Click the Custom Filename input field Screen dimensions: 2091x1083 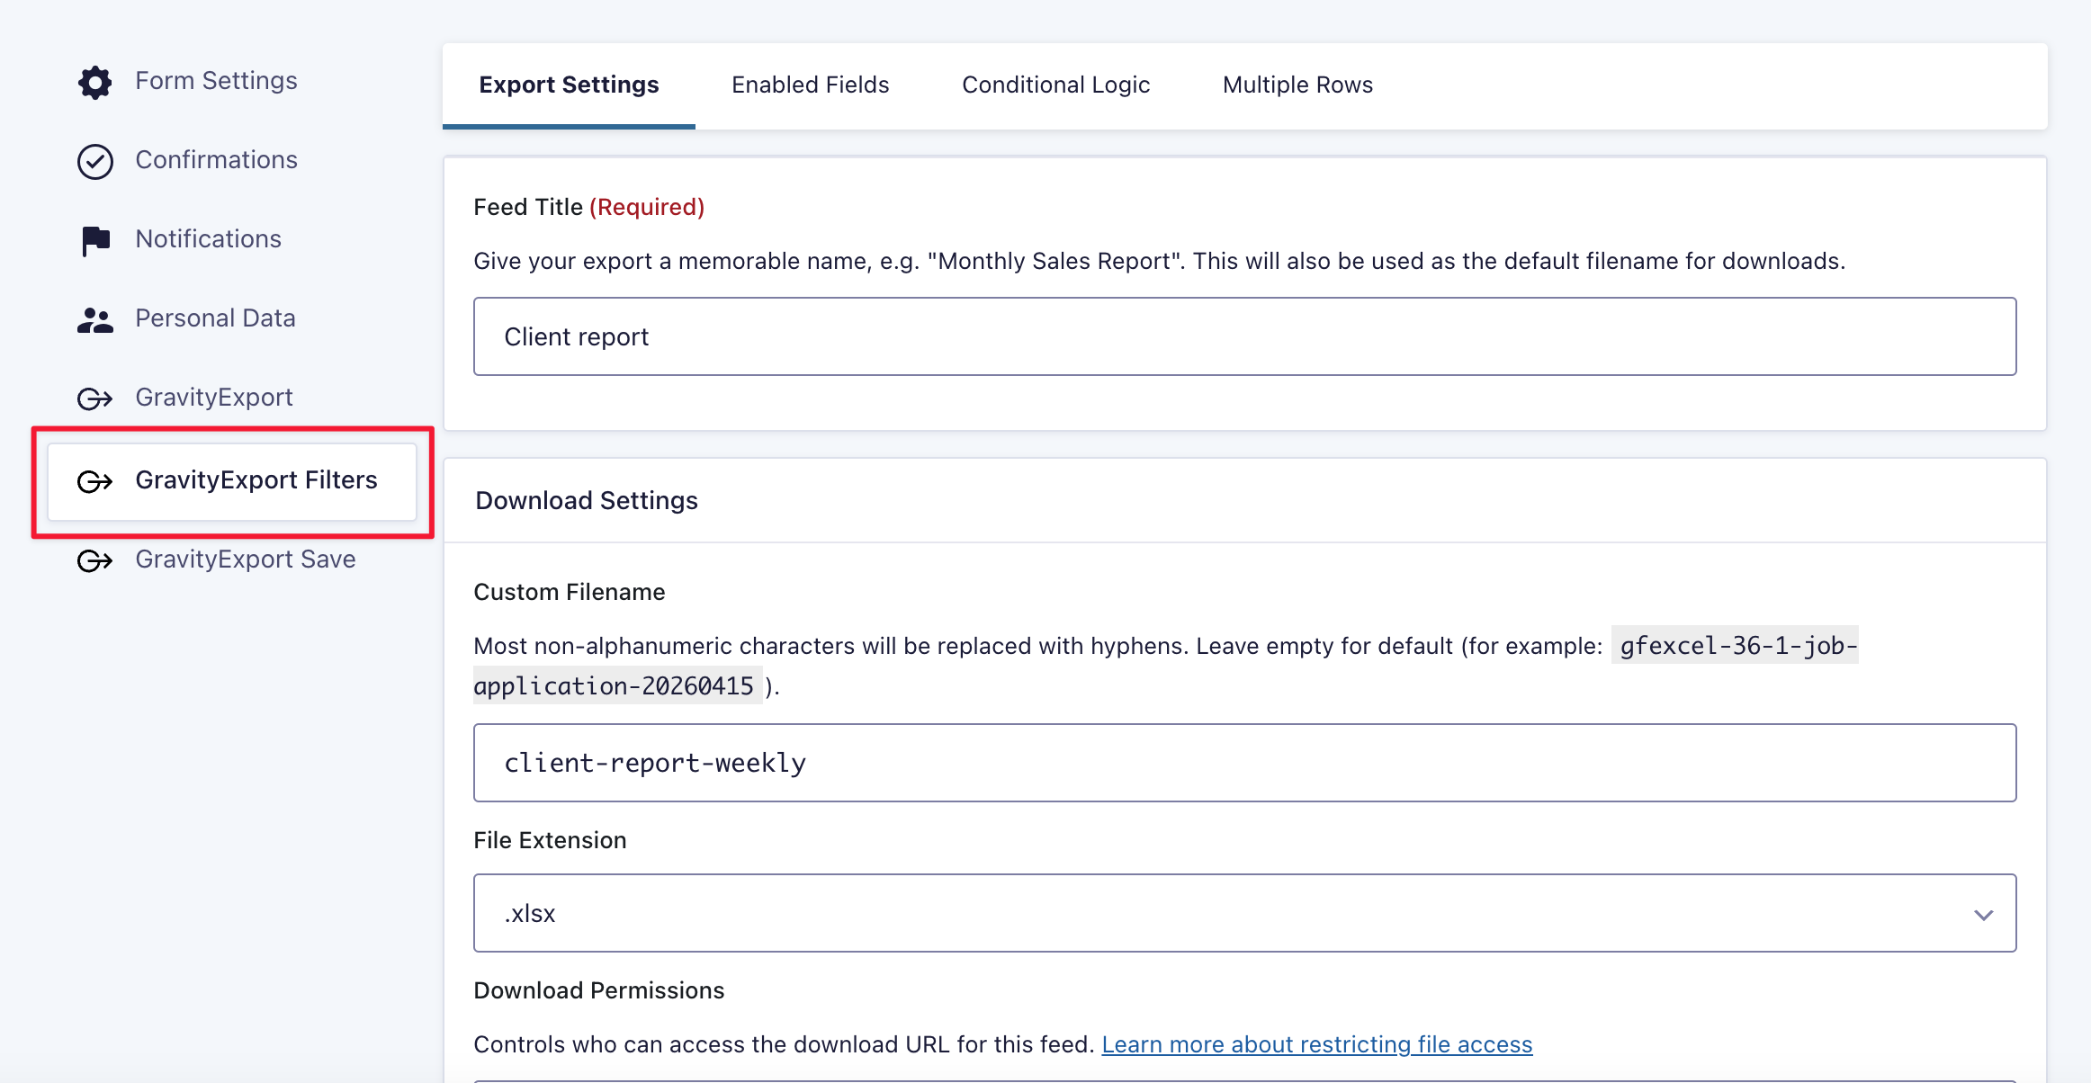pyautogui.click(x=1244, y=763)
